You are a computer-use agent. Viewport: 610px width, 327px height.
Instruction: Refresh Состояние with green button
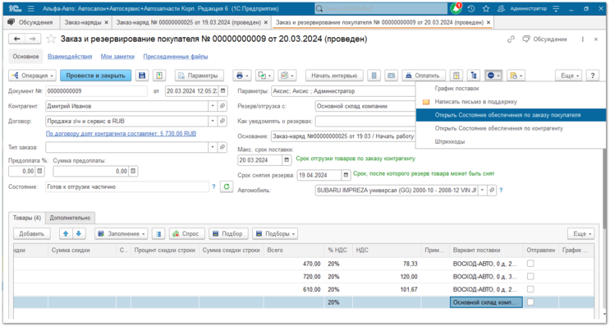[227, 187]
